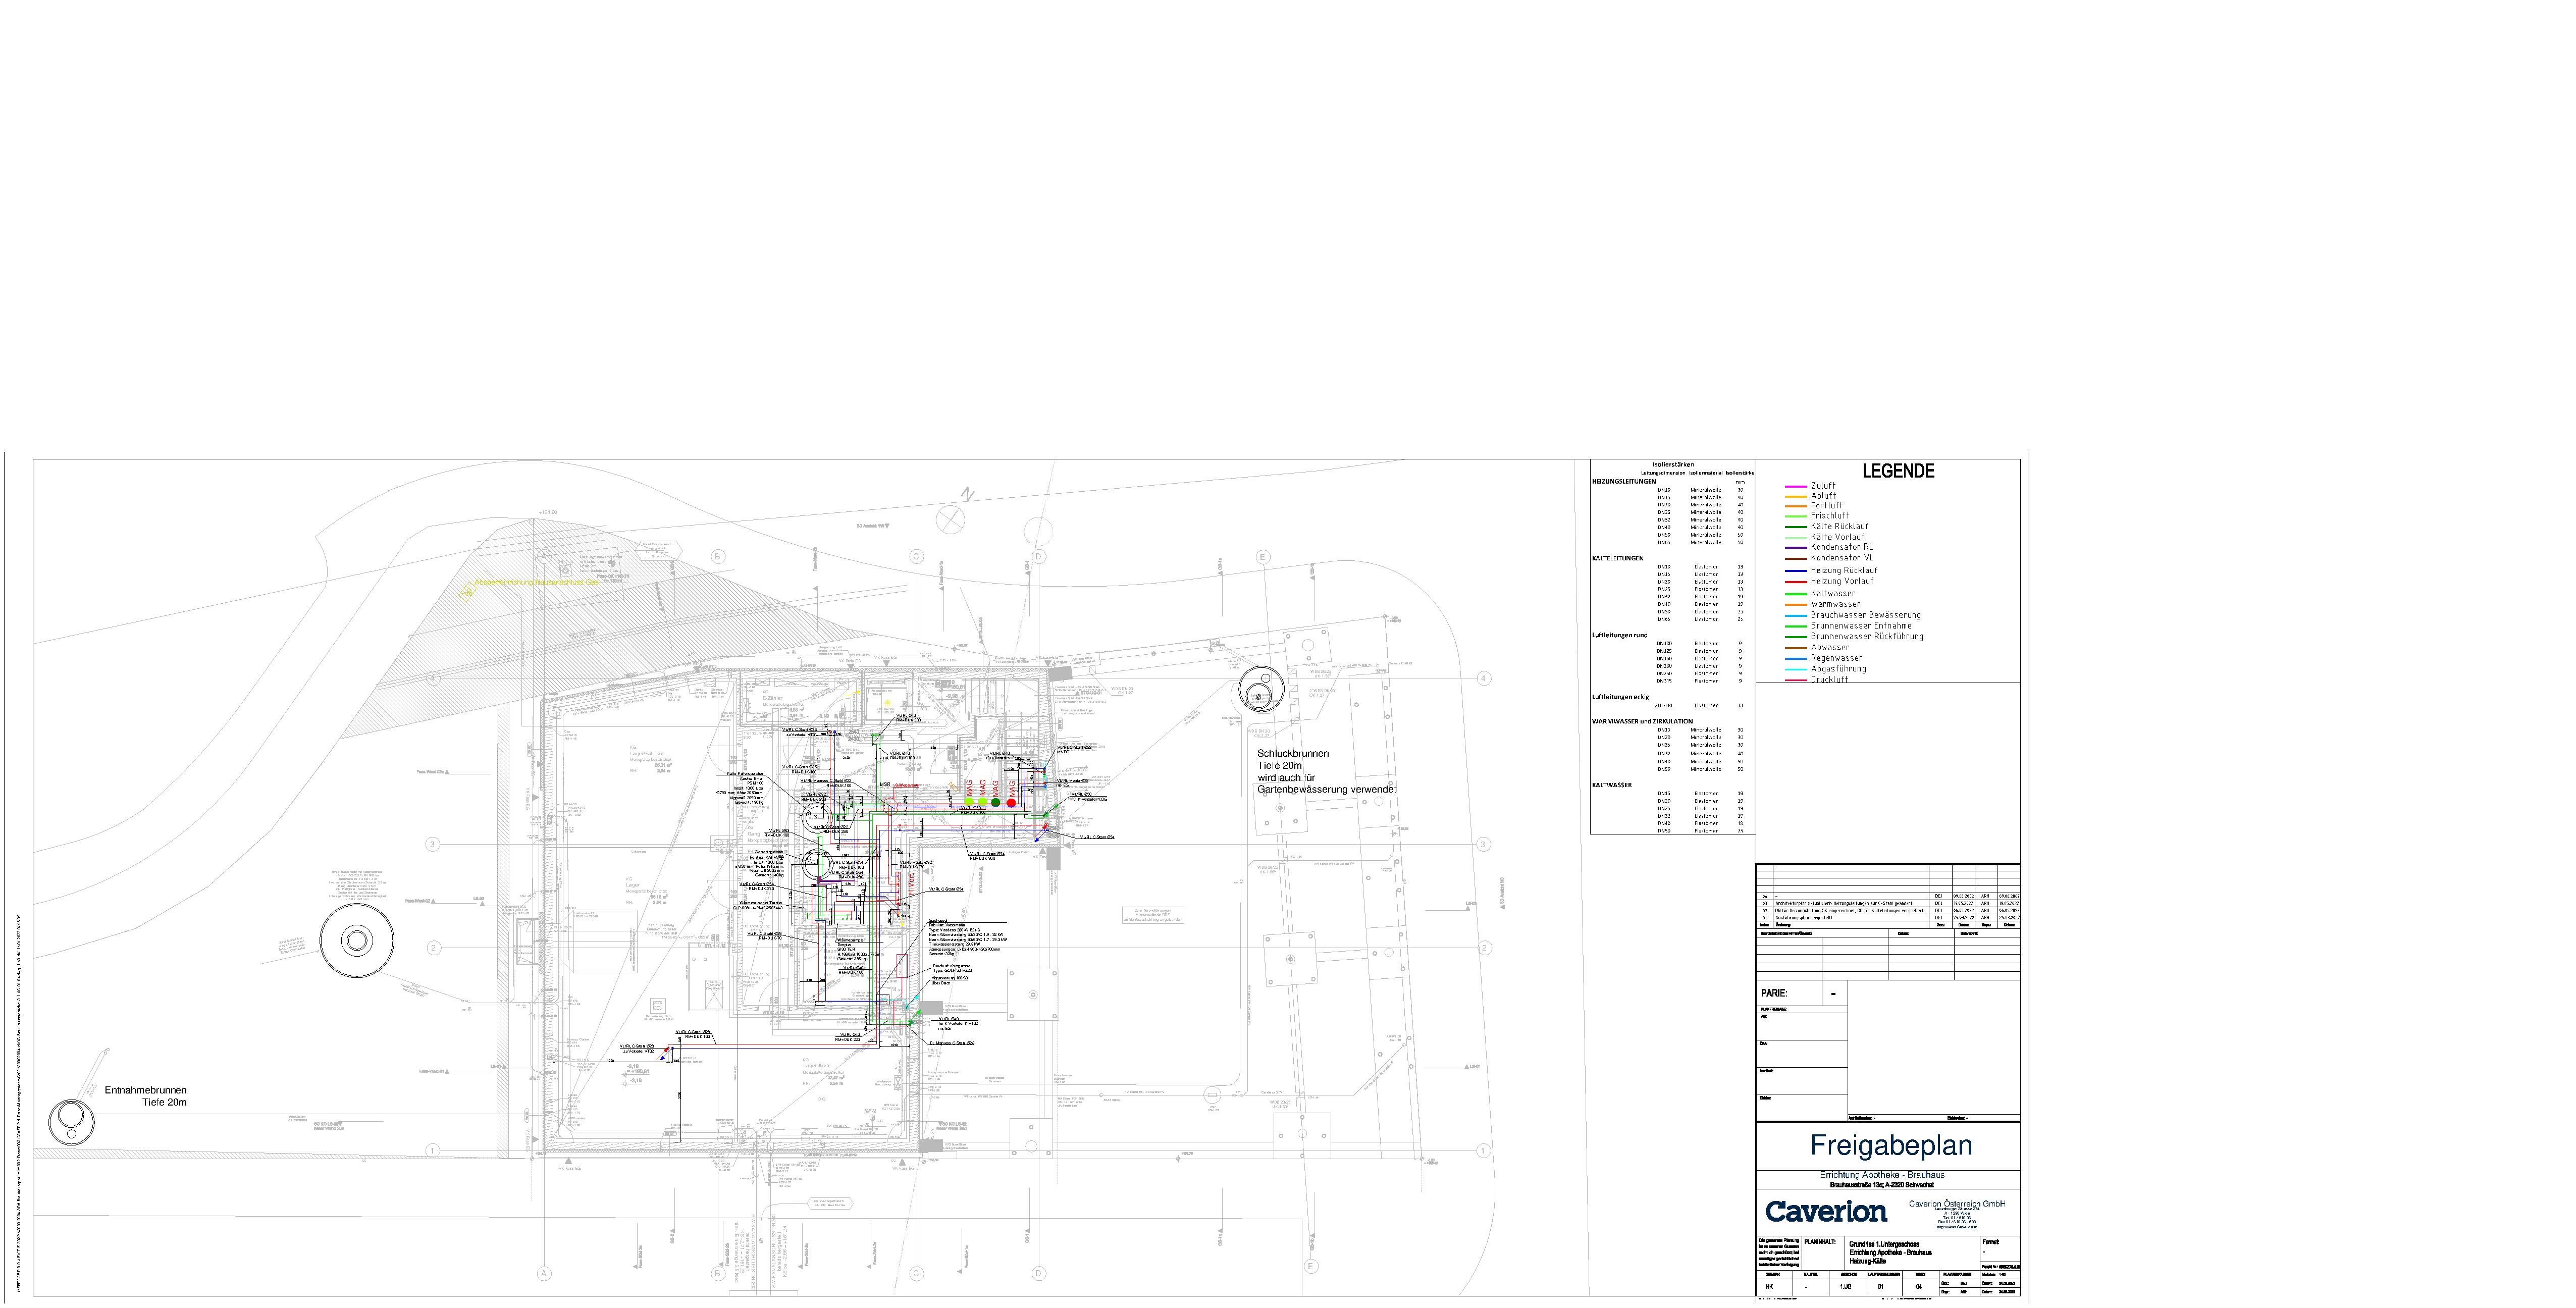Click the magenta Zuluft legend line
The height and width of the screenshot is (1308, 2576).
click(x=1795, y=486)
